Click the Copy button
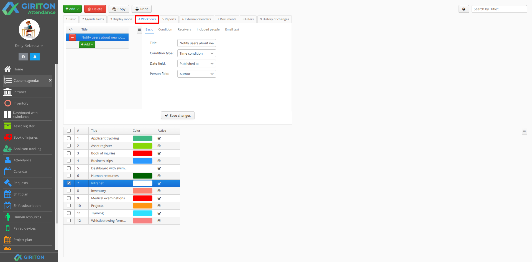 click(119, 9)
